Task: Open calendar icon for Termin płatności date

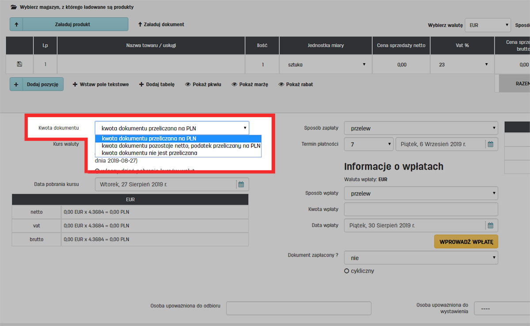Action: [x=490, y=144]
